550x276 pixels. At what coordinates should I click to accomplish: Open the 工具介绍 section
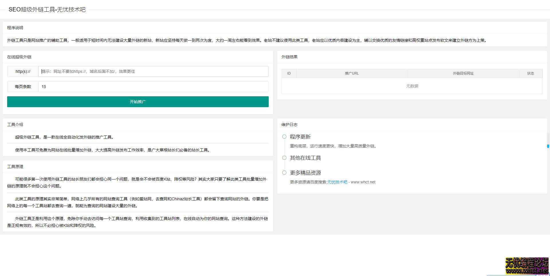(x=15, y=125)
